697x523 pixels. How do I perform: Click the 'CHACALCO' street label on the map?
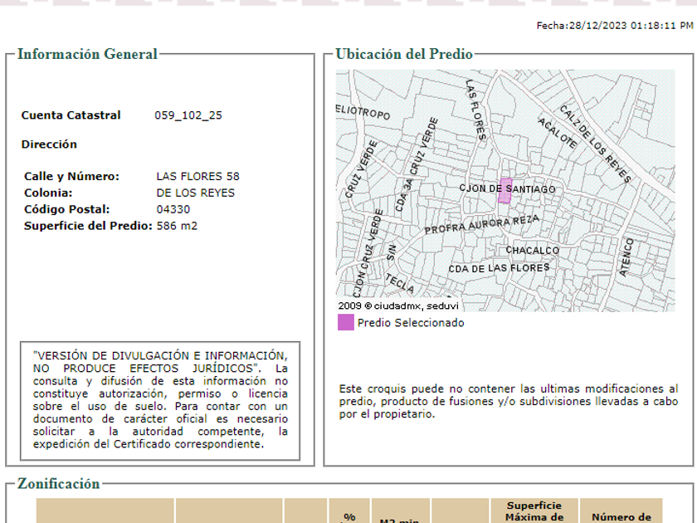tap(533, 251)
